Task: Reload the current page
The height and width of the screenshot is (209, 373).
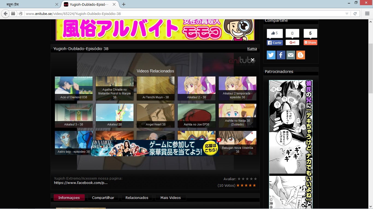Action: pos(355,14)
